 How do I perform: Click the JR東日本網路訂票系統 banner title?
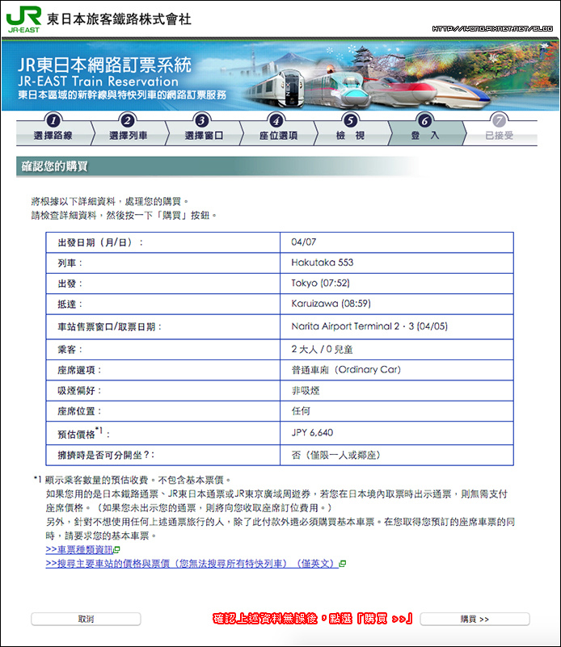point(104,65)
